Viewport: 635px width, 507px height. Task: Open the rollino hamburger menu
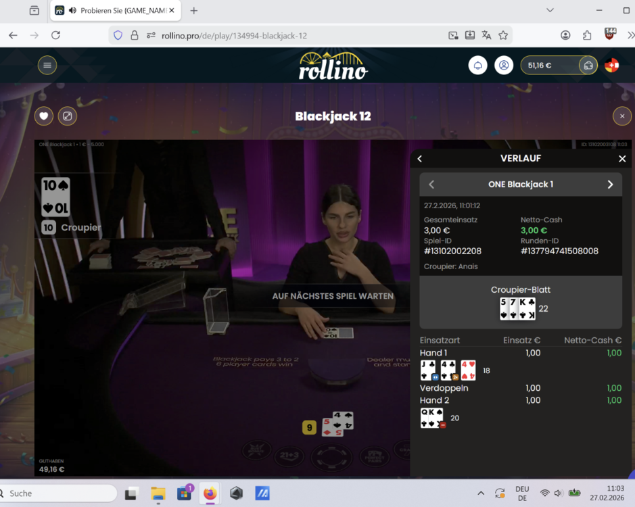click(x=47, y=65)
